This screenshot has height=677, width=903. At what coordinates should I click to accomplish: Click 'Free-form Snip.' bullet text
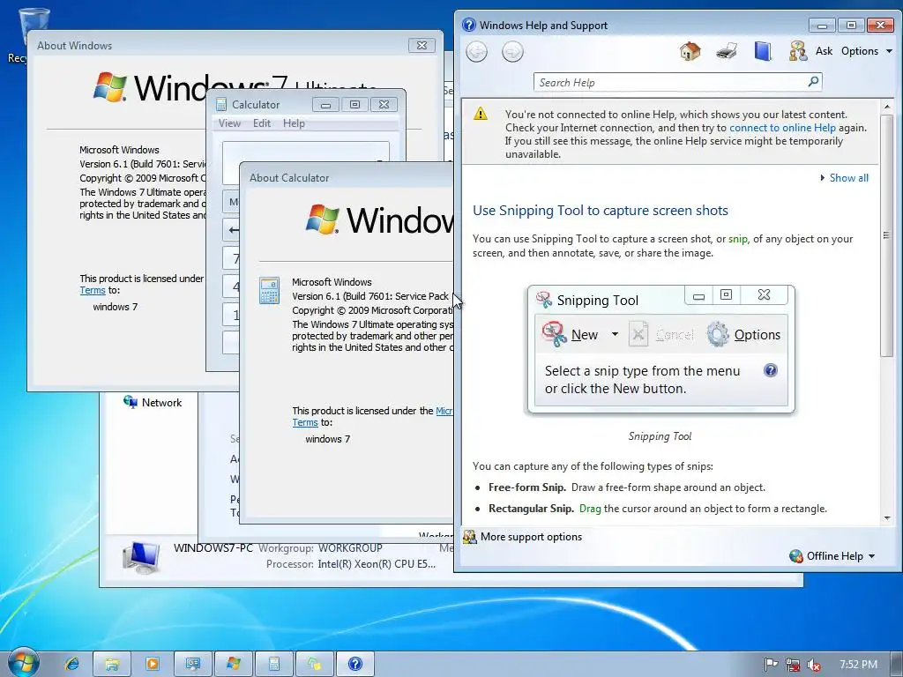click(527, 487)
